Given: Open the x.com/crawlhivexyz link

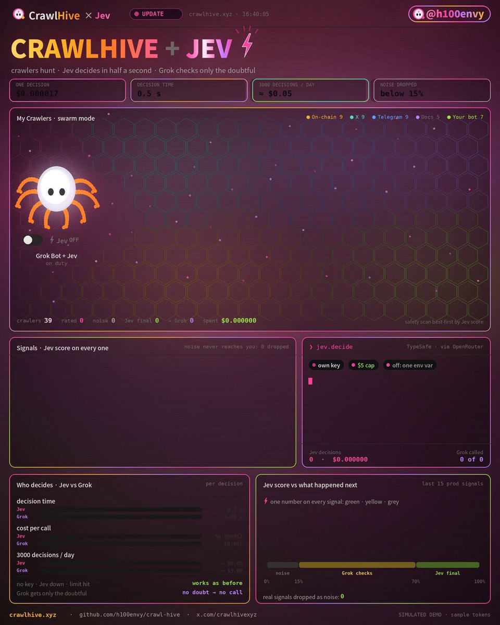Looking at the screenshot, I should (226, 615).
